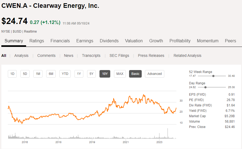242x149 pixels.
Task: Choose the 5Y chart period
Action: pos(91,74)
